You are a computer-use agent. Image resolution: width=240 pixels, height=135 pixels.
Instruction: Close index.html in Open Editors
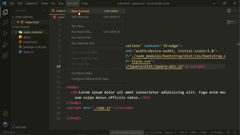coord(18,22)
